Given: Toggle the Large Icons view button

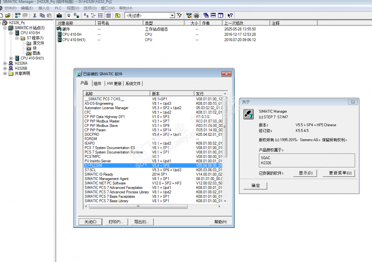Looking at the screenshot, I should click(86, 15).
